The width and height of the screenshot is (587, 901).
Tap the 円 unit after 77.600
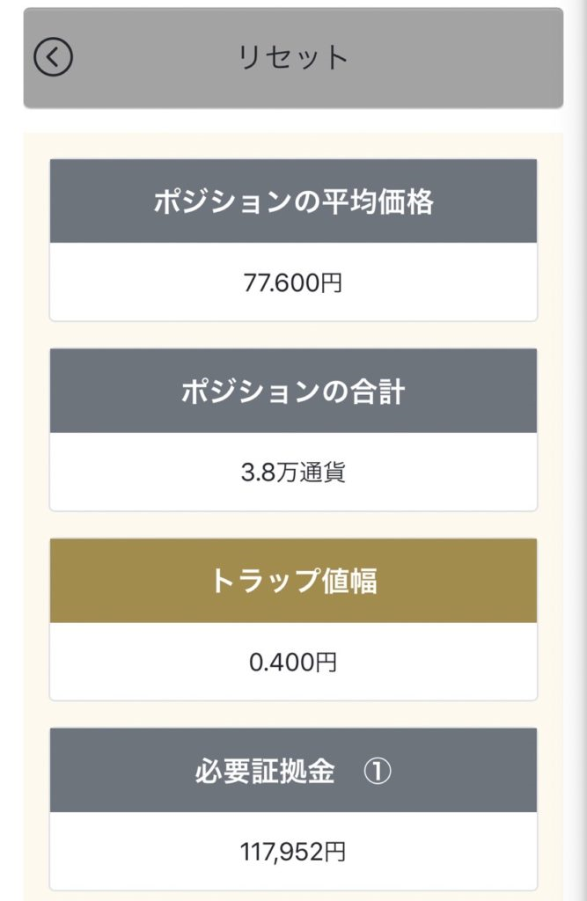pyautogui.click(x=333, y=282)
